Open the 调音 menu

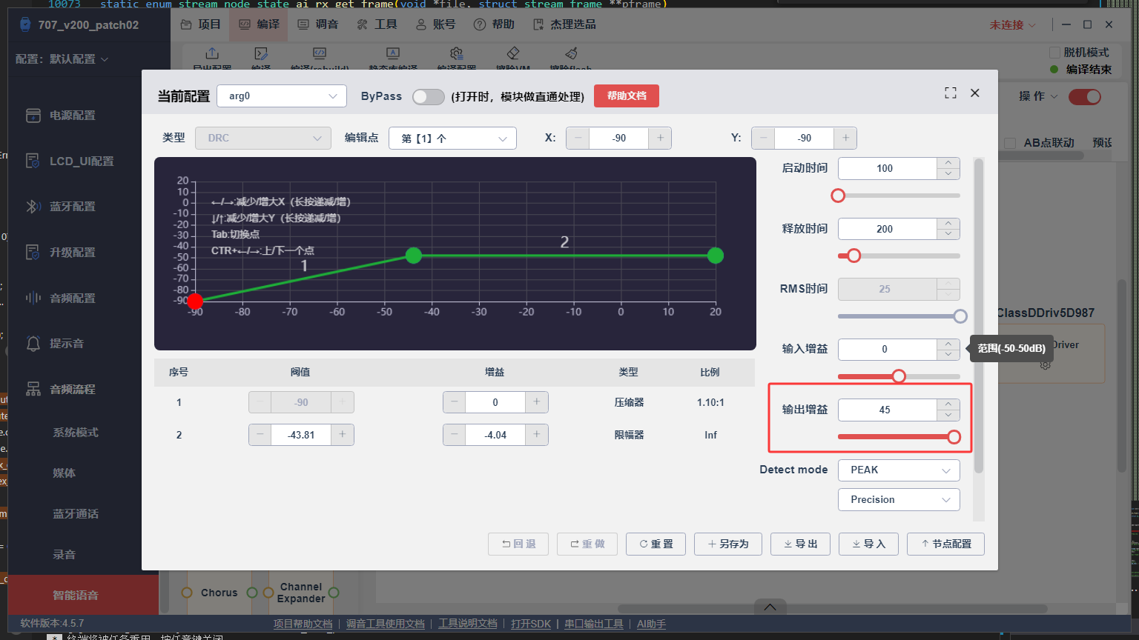click(x=318, y=24)
